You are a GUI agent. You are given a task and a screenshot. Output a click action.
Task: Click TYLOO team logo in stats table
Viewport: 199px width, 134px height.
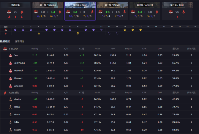tap(5, 48)
